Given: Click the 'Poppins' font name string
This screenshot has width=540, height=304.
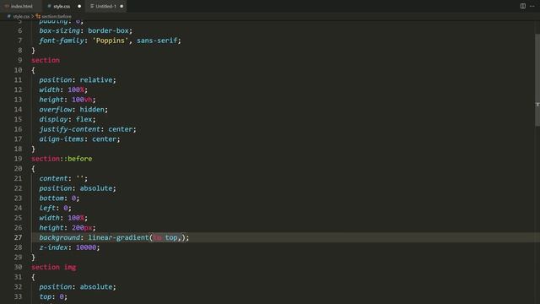Looking at the screenshot, I should 111,41.
